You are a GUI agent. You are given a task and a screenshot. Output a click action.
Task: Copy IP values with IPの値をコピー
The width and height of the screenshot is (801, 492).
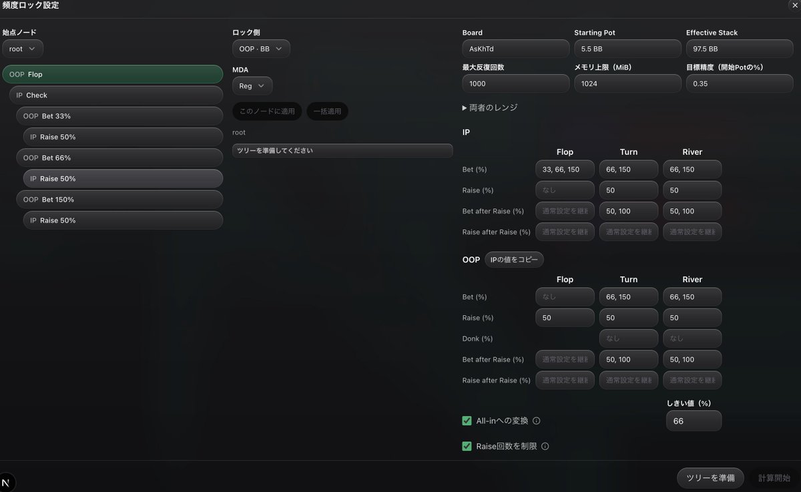[514, 260]
